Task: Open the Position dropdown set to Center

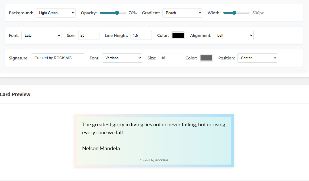Action: [257, 58]
